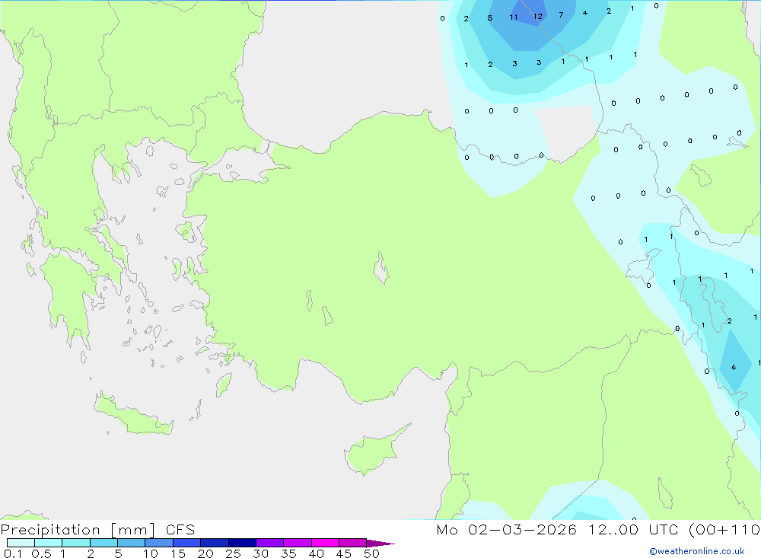Click the '5' precipitation value on the map

coord(489,18)
